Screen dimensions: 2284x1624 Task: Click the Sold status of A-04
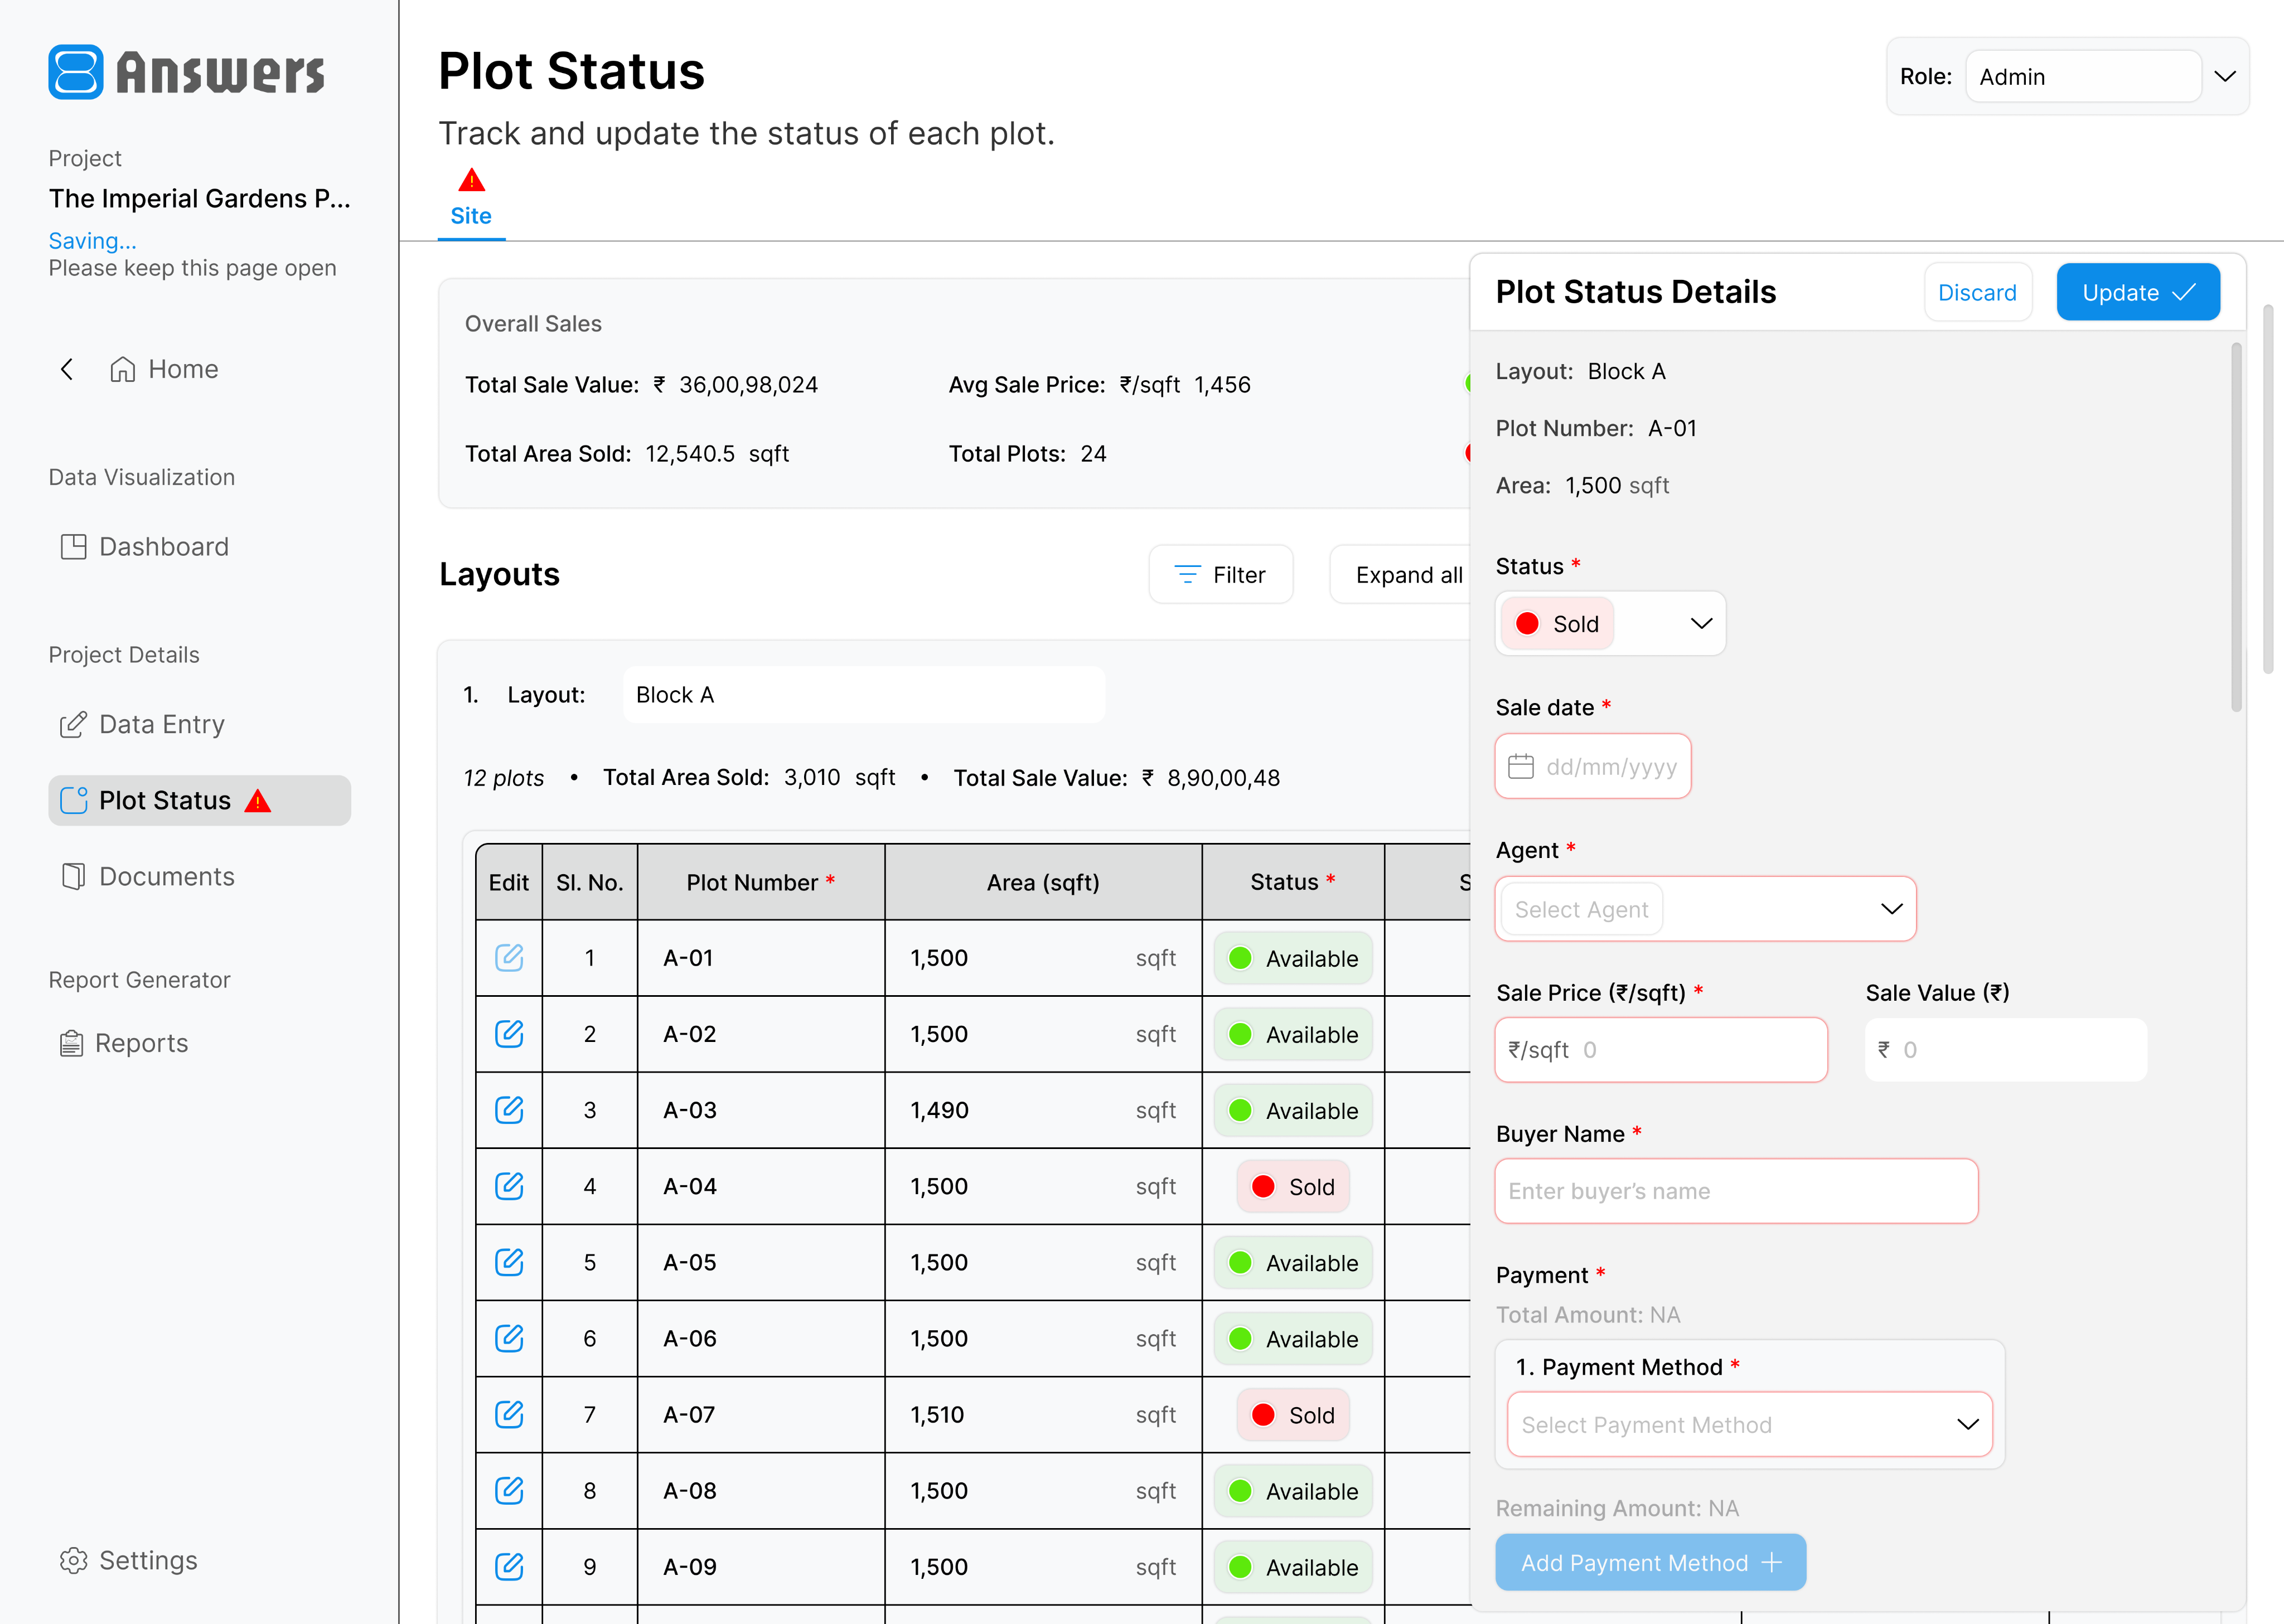1293,1186
